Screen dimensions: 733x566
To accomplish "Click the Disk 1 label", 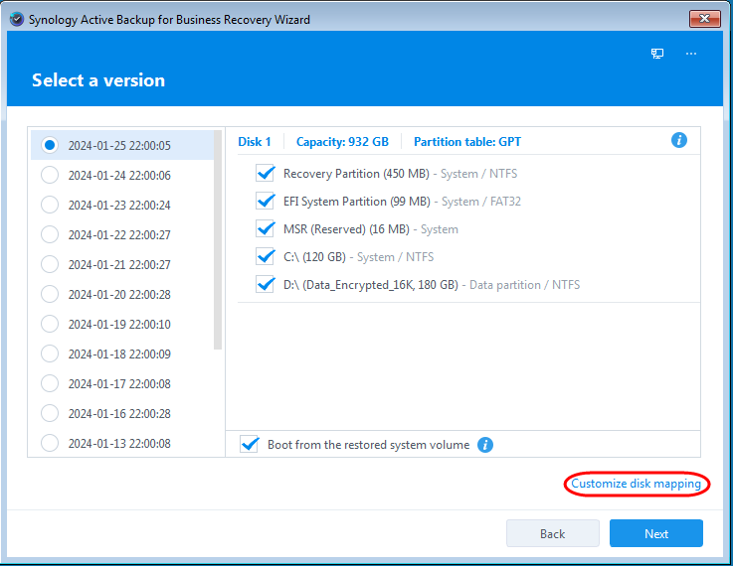I will coord(255,142).
